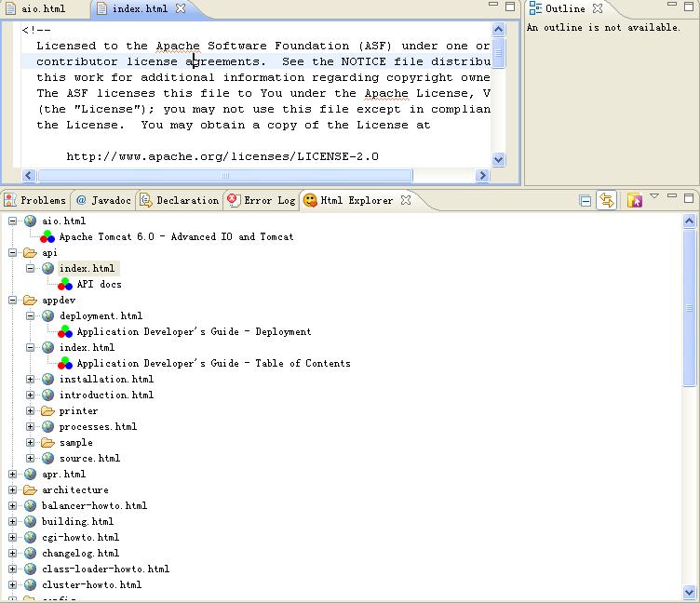Click the deployment.html globe icon
Viewport: 700px width, 603px height.
tap(47, 315)
